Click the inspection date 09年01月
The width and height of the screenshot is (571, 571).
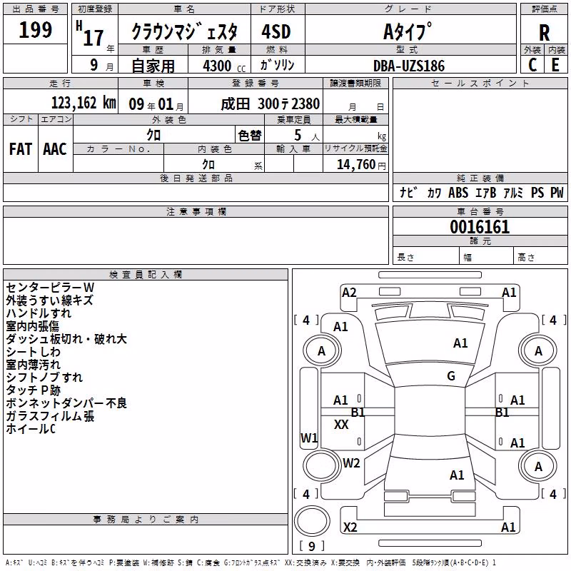click(156, 104)
